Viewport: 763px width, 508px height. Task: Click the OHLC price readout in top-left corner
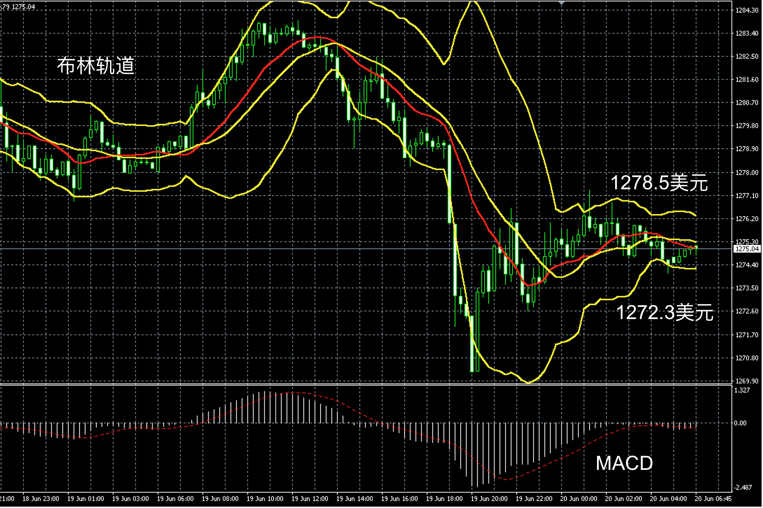point(18,7)
